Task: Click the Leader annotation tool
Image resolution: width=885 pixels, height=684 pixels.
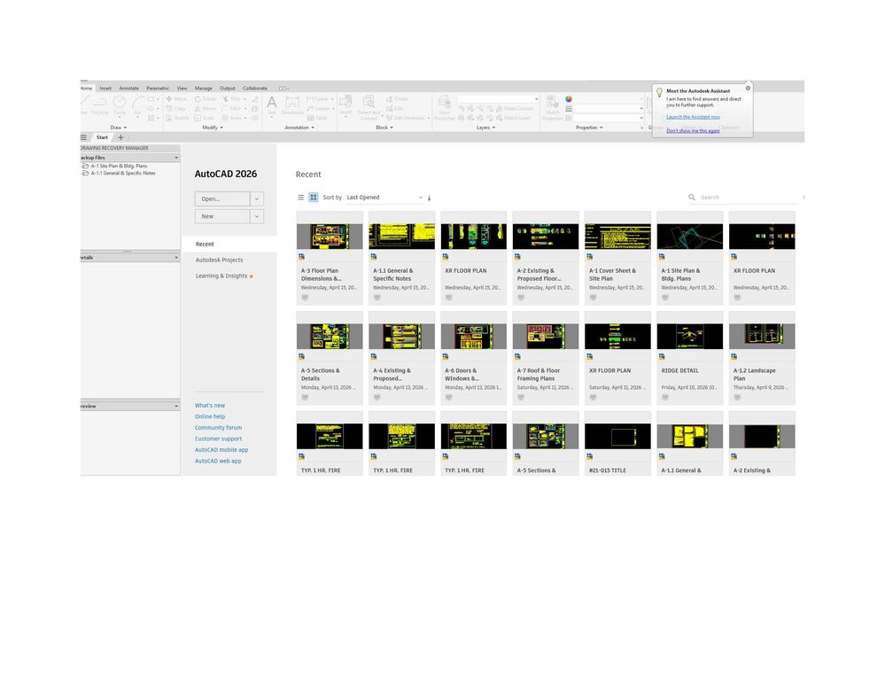Action: click(318, 108)
